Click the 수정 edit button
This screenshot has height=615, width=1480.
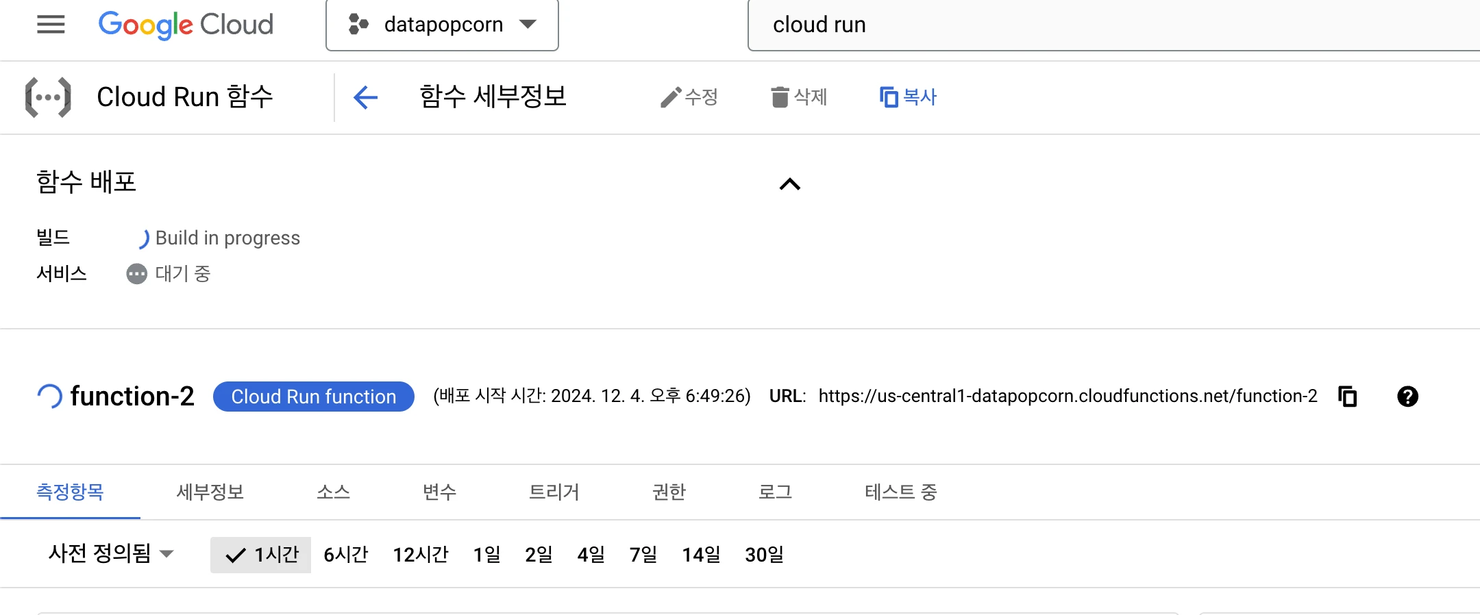[x=689, y=97]
